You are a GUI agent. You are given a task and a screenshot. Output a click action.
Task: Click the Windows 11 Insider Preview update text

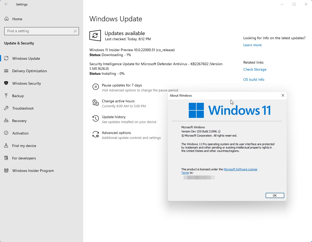click(132, 50)
